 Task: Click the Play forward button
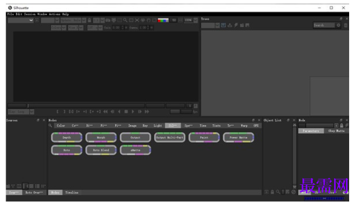(133, 112)
